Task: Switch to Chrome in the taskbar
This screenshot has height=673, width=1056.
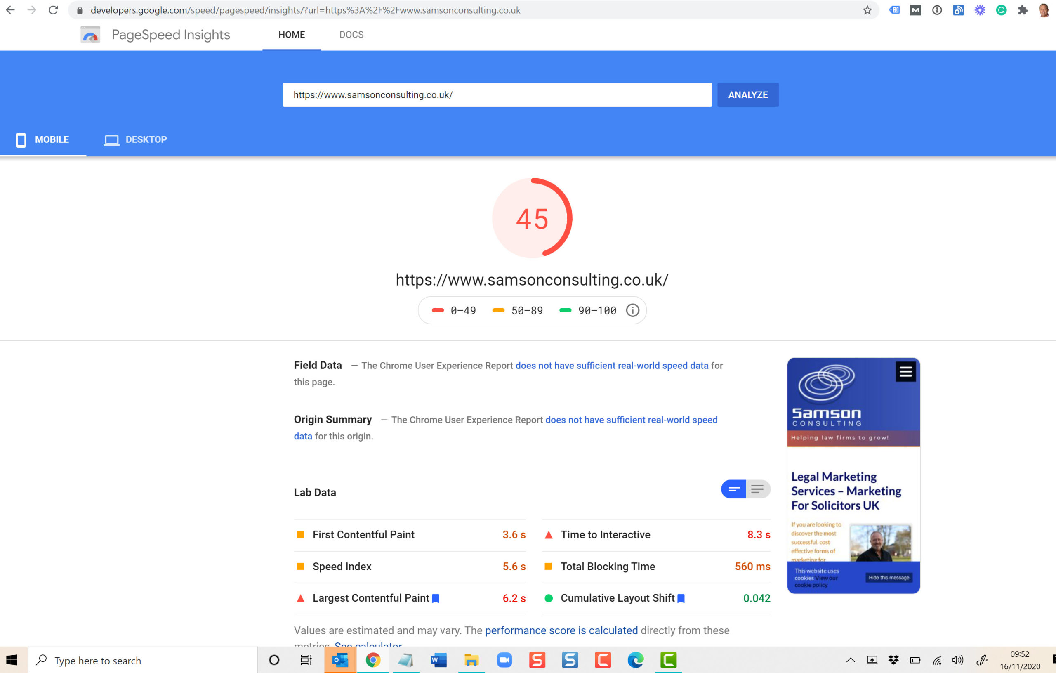Action: tap(373, 660)
